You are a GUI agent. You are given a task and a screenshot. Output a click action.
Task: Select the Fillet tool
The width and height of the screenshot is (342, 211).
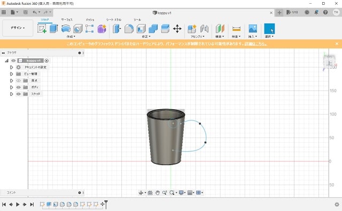point(129,28)
